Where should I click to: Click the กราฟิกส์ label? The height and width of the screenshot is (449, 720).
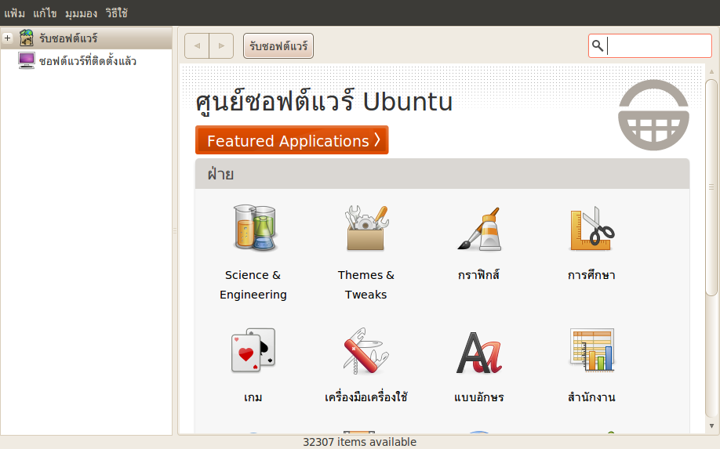click(x=479, y=275)
